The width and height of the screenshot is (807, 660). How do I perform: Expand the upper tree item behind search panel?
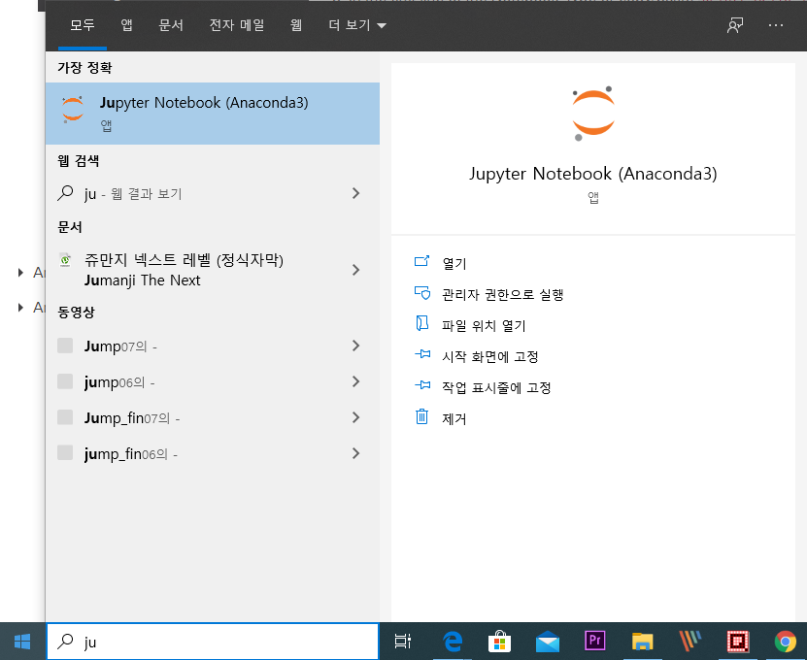click(20, 273)
